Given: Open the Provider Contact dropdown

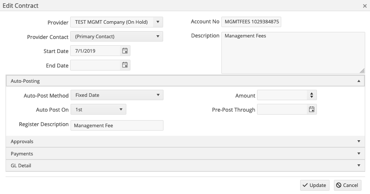Looking at the screenshot, I should 117,36.
